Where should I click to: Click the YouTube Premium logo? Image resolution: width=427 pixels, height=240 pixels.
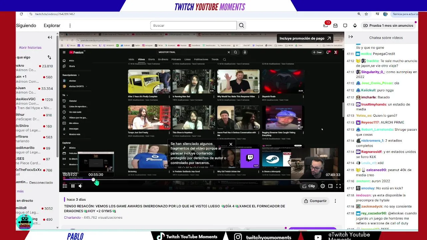76,52
